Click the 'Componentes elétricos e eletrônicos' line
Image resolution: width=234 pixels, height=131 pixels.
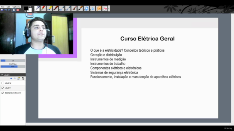point(116,68)
